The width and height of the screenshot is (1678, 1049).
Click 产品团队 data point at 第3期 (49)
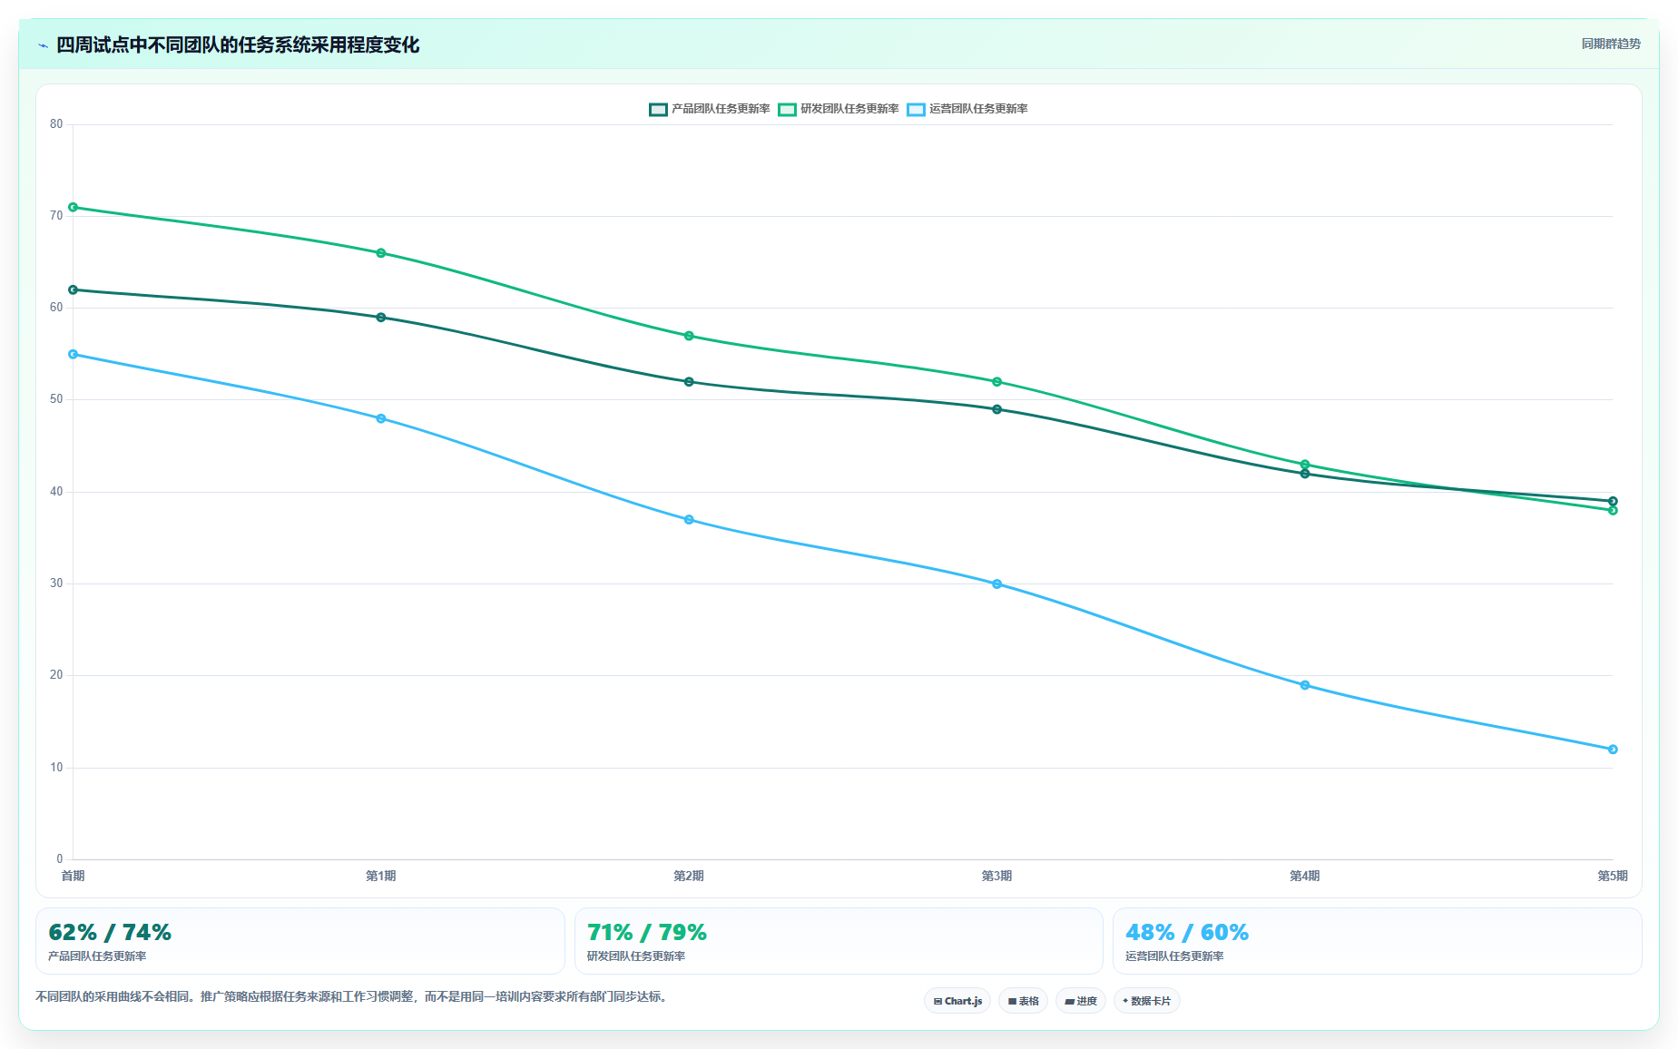(x=996, y=409)
